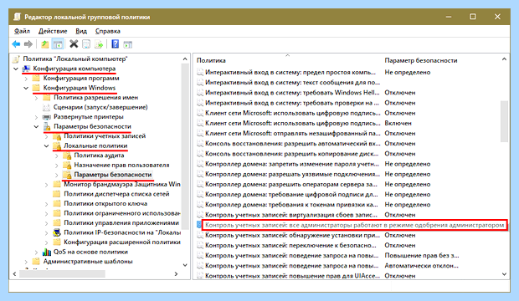519x301 pixels.
Task: Select Интерактивный вход: требовать Windows Hello policy
Action: click(292, 93)
